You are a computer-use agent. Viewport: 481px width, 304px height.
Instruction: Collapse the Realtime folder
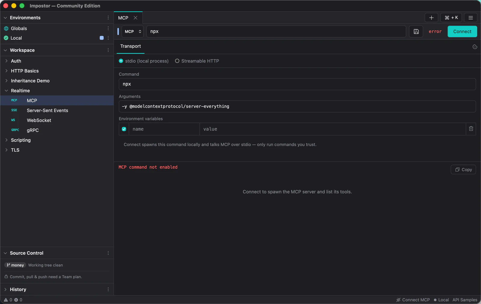point(6,91)
